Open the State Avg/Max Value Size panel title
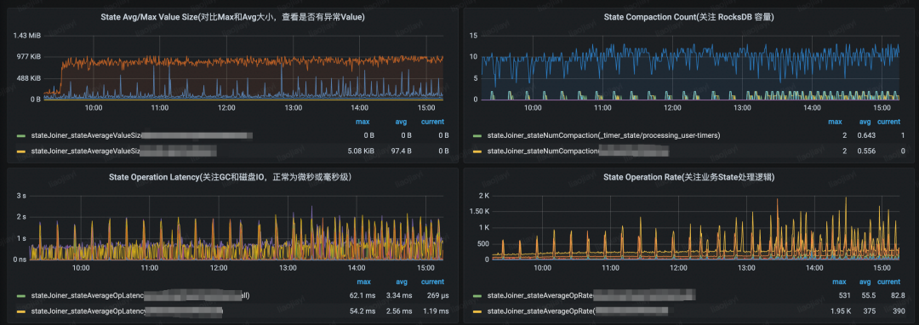The image size is (919, 325). pos(232,18)
